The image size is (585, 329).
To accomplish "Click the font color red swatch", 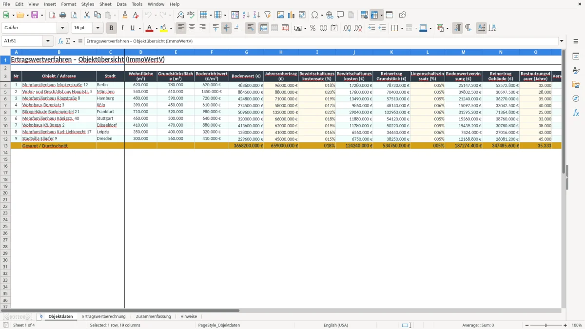I will (150, 28).
